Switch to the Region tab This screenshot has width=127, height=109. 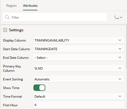[x=11, y=6]
